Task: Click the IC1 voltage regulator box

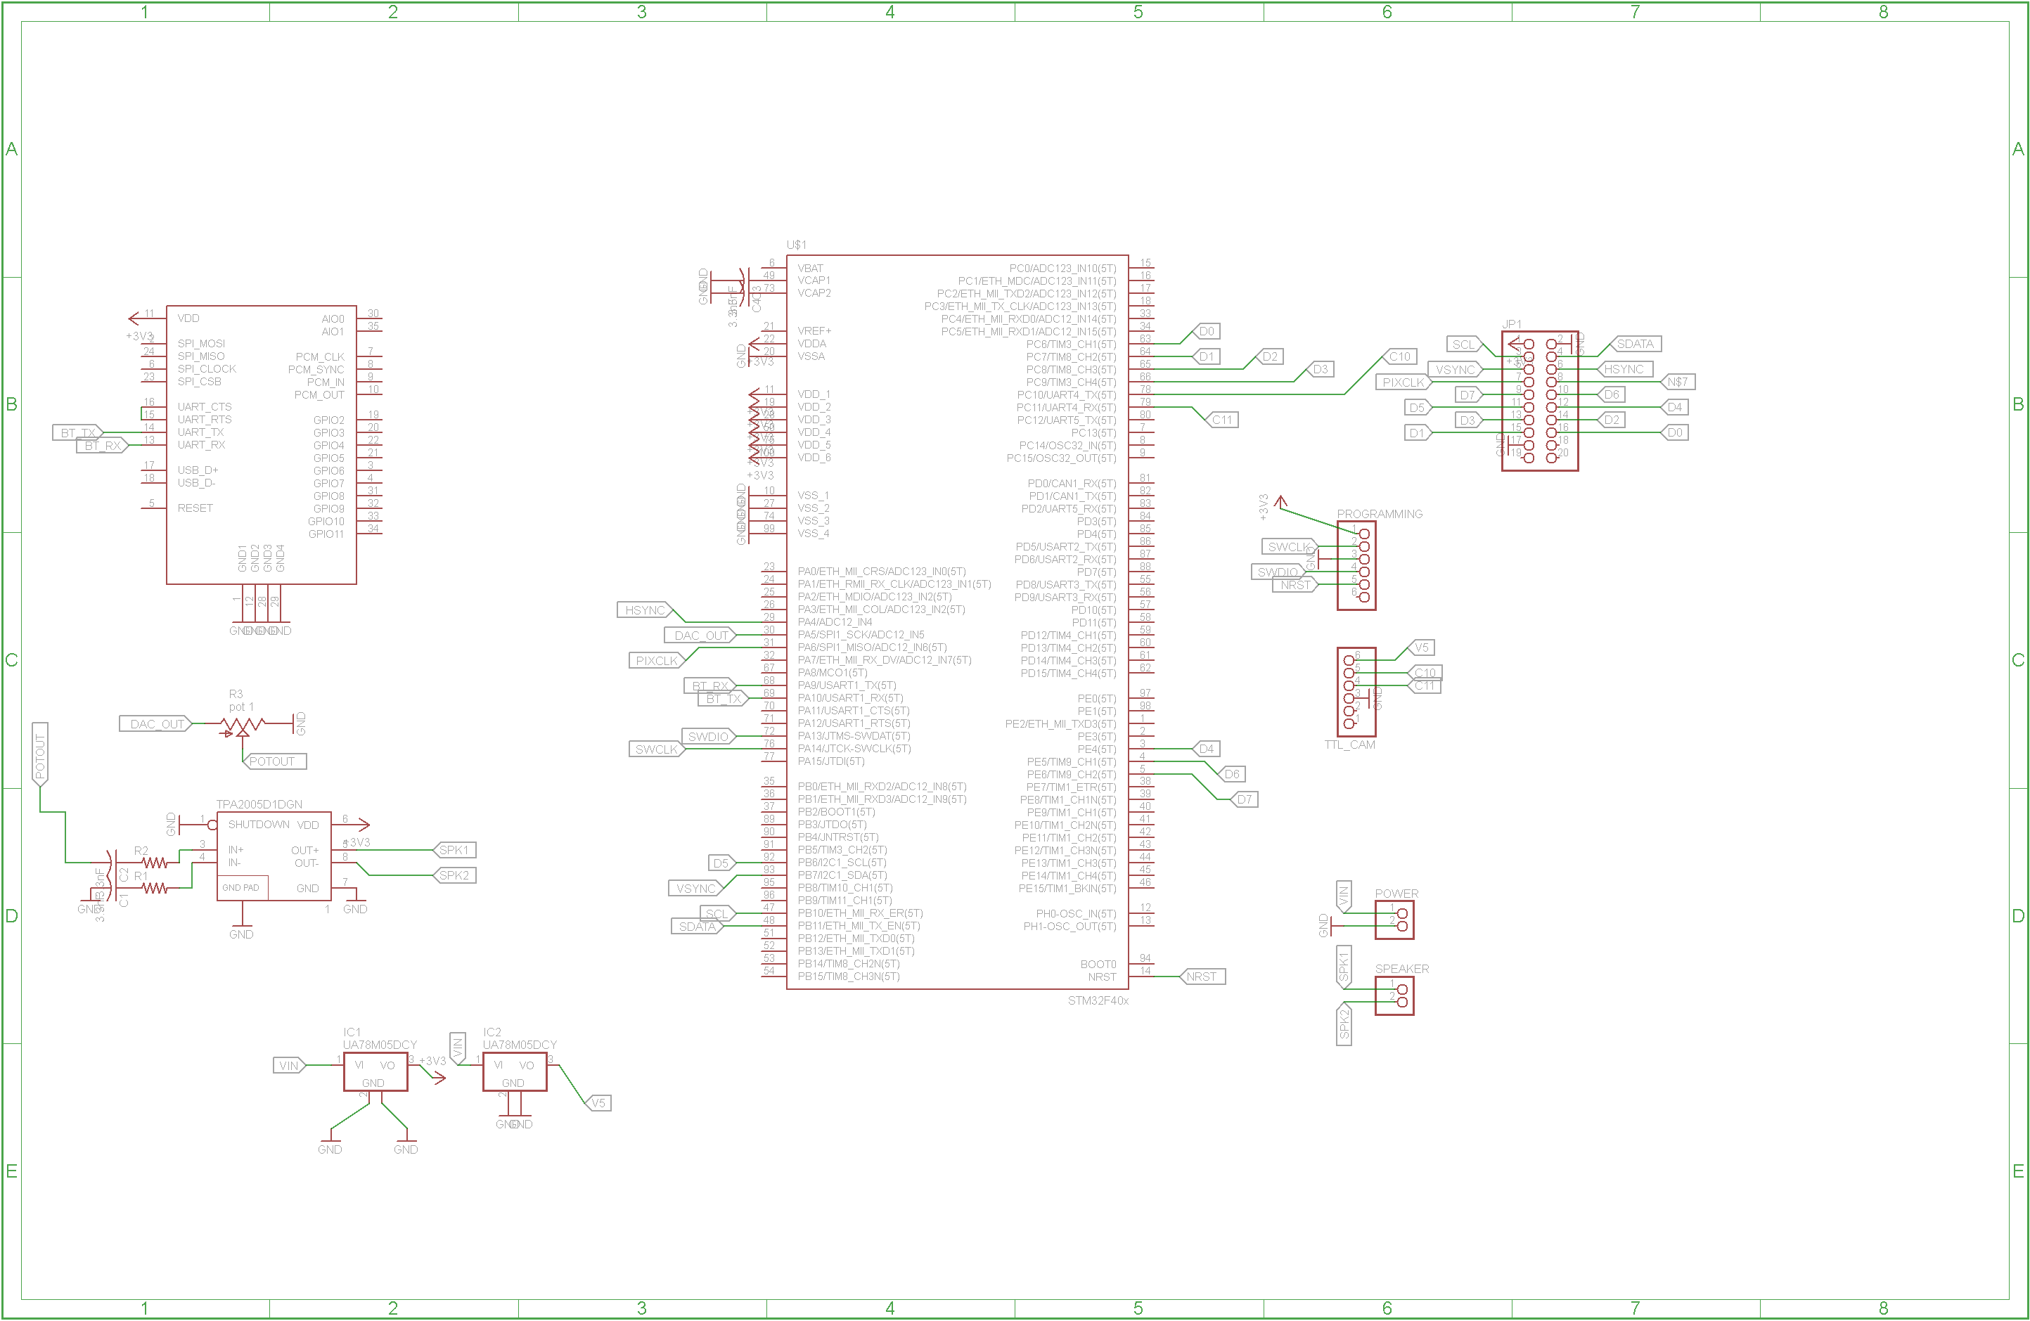Action: (375, 1072)
